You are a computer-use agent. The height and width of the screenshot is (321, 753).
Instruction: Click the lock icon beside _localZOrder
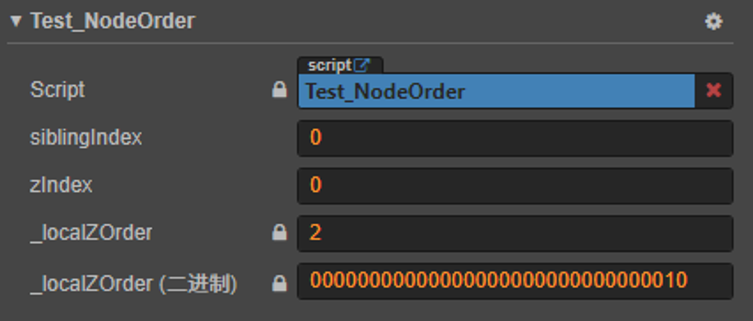279,232
